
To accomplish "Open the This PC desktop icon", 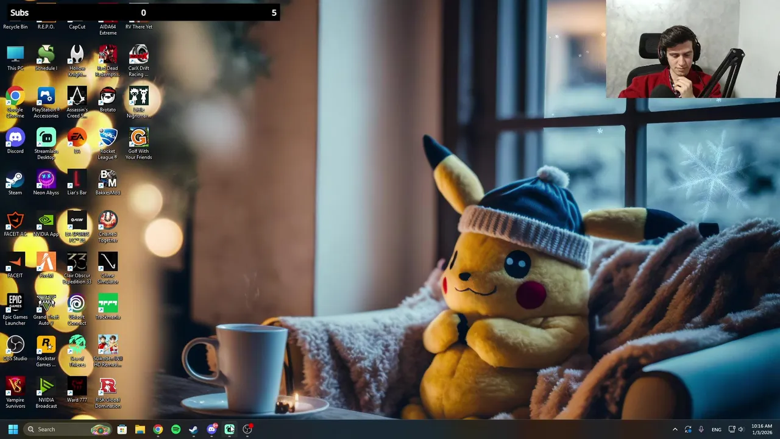I will pyautogui.click(x=15, y=58).
